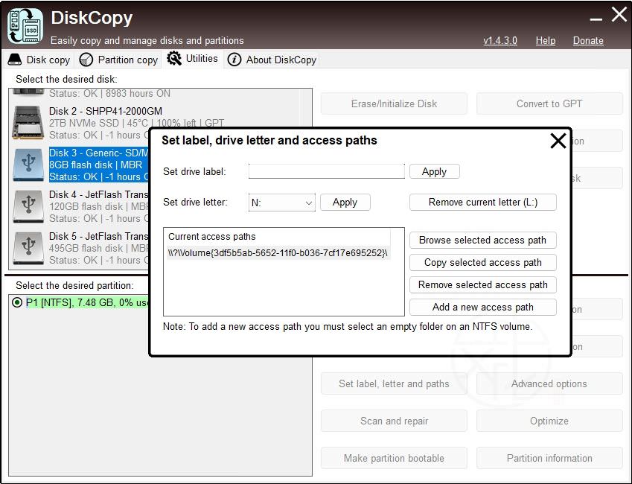
Task: Close the Set label dialog with X
Action: (558, 141)
